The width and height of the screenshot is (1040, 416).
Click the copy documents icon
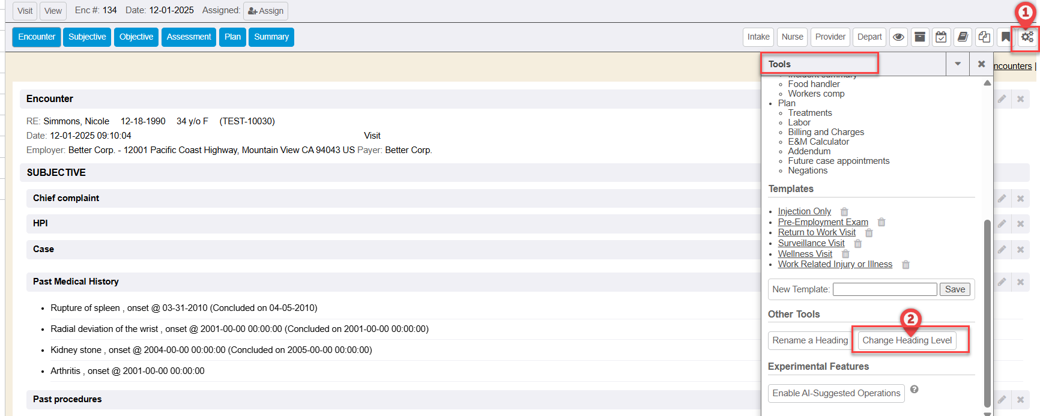pos(984,37)
